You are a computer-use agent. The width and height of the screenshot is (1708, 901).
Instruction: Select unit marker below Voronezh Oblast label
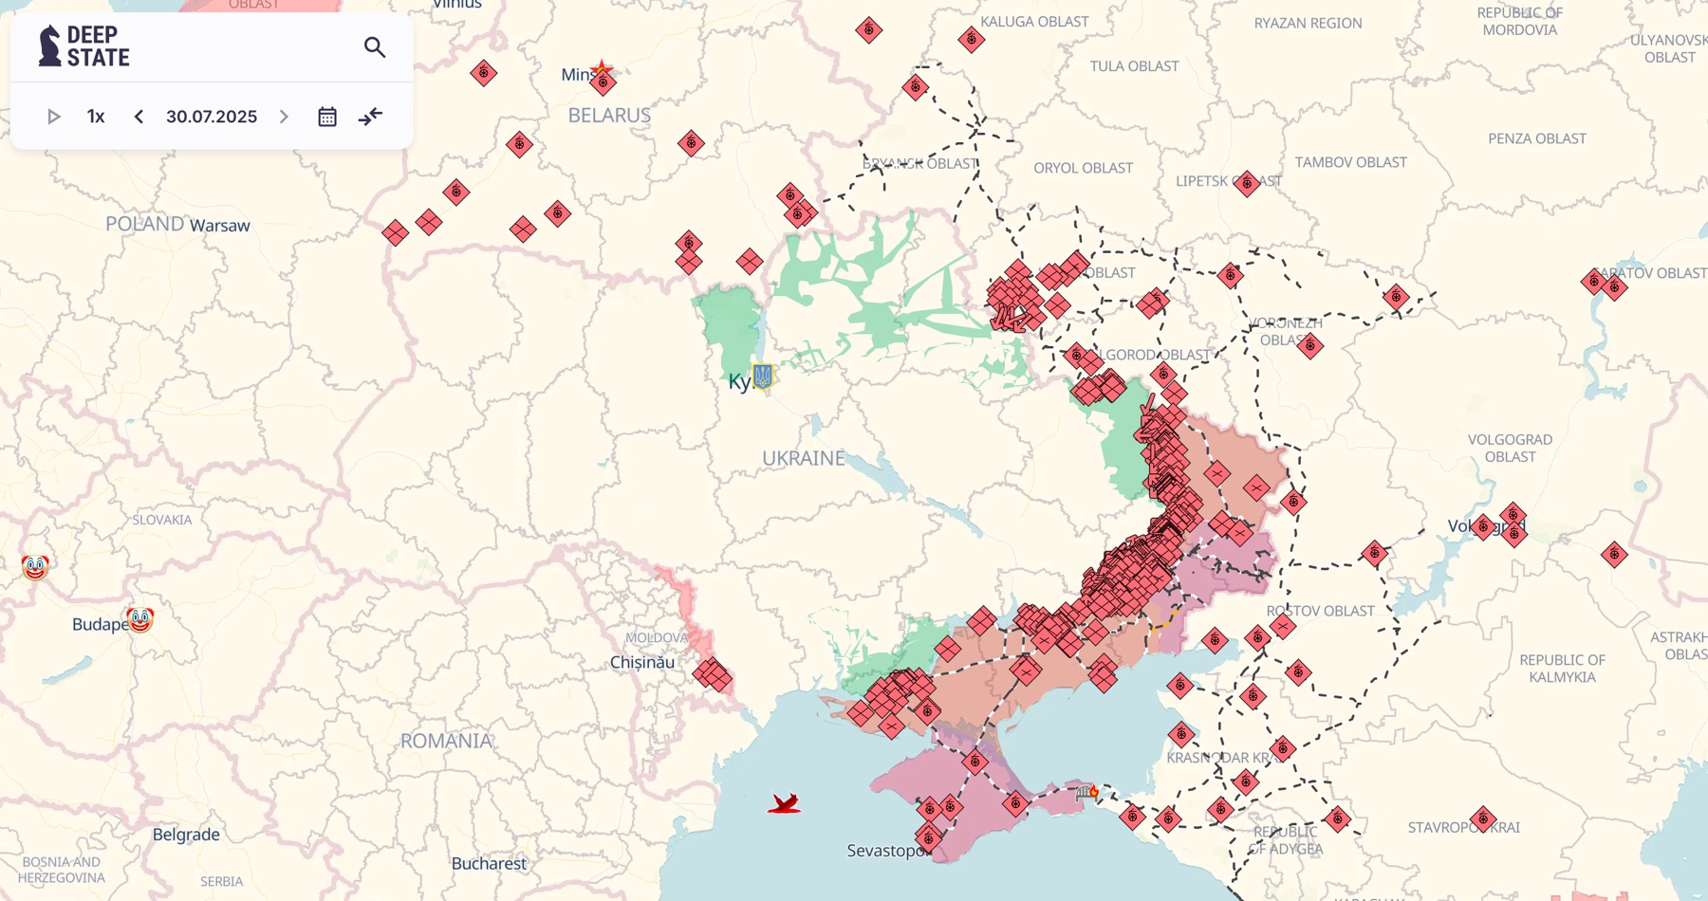click(x=1309, y=346)
